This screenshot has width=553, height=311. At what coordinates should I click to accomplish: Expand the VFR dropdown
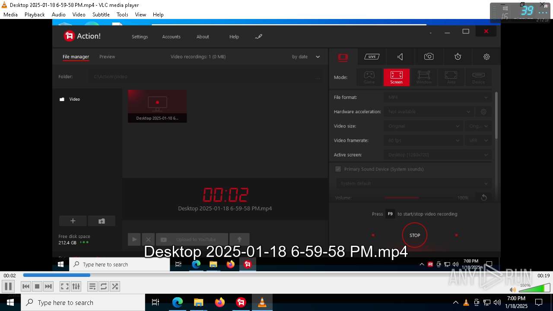click(478, 140)
